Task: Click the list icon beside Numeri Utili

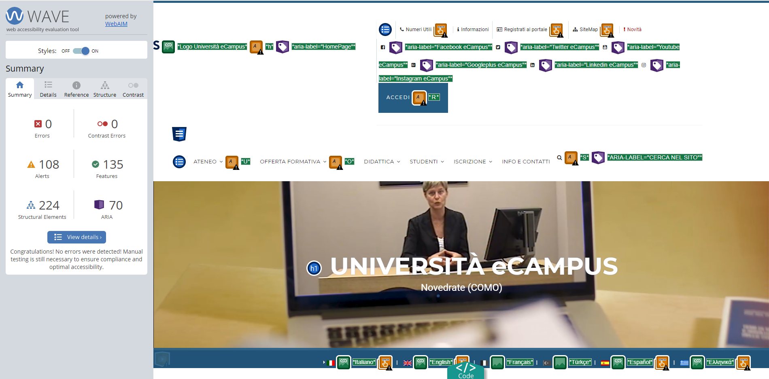Action: [x=385, y=30]
